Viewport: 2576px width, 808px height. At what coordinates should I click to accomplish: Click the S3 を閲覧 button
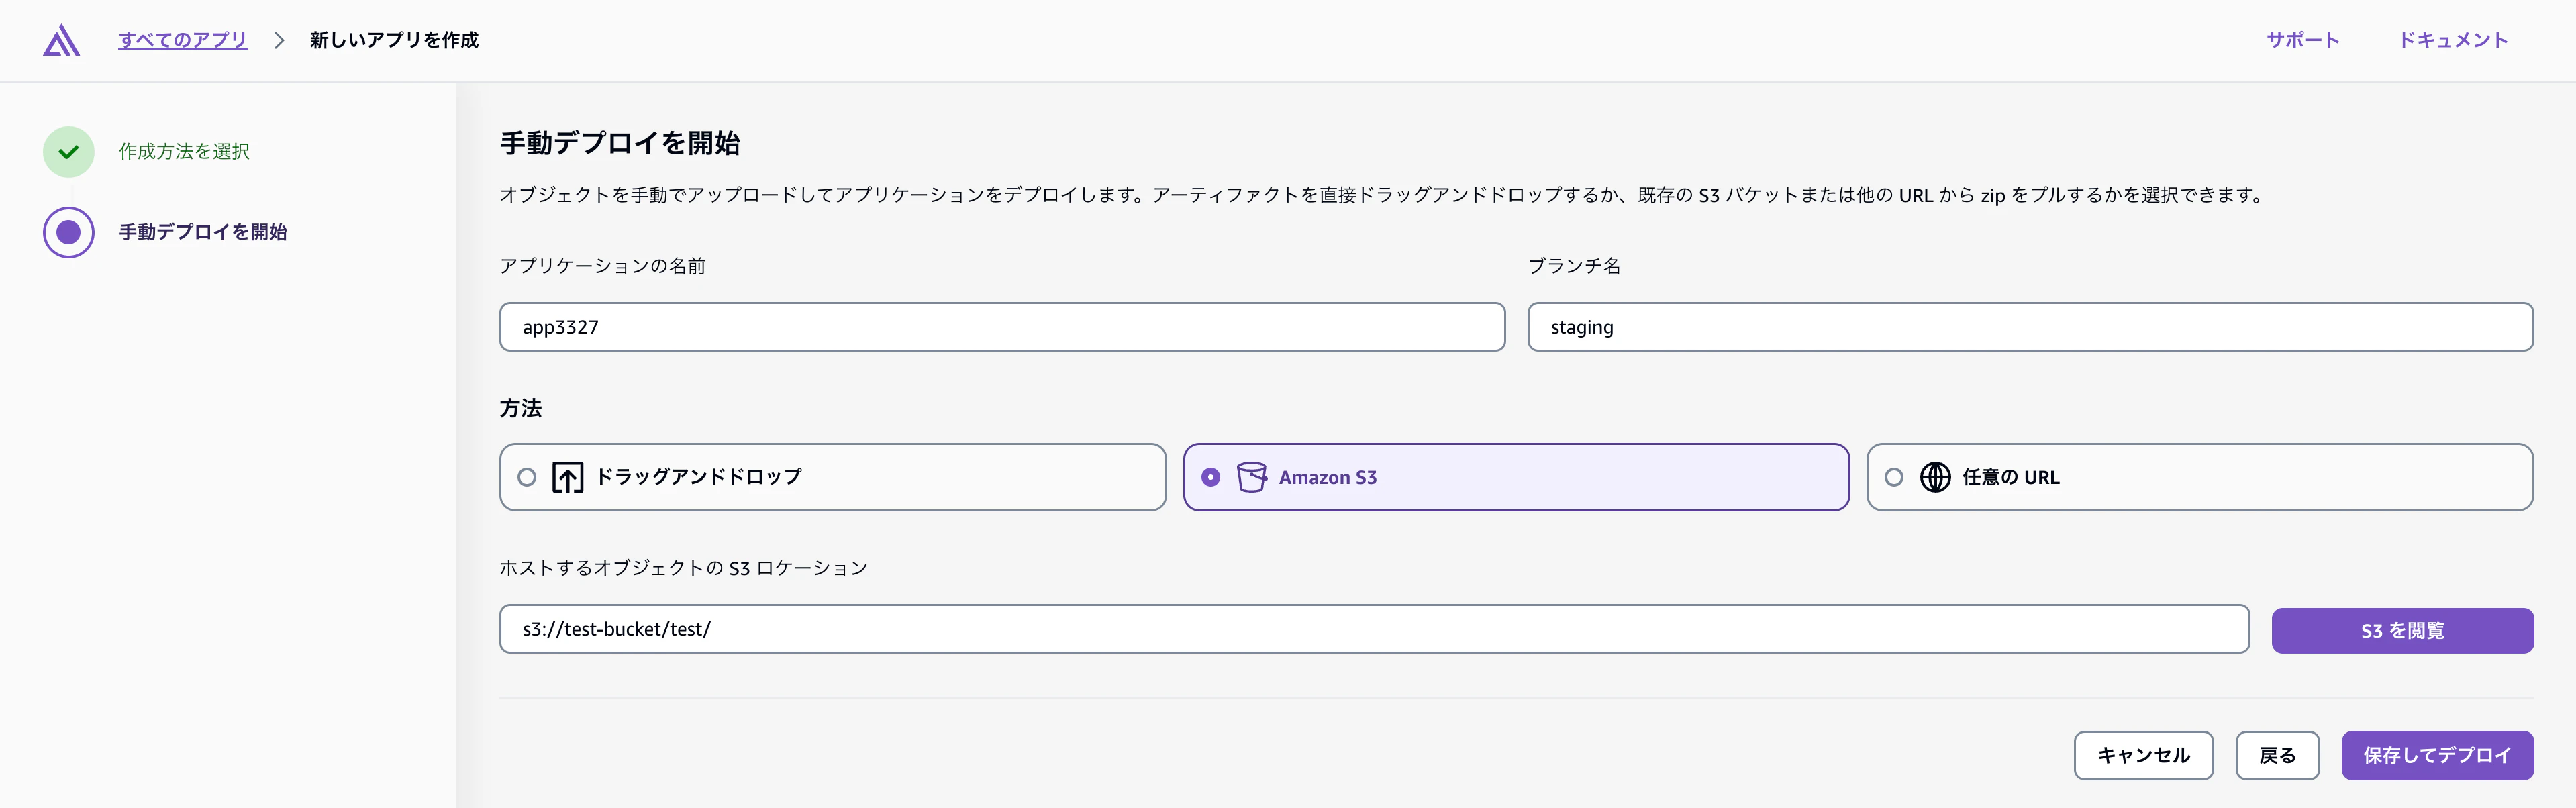point(2402,630)
